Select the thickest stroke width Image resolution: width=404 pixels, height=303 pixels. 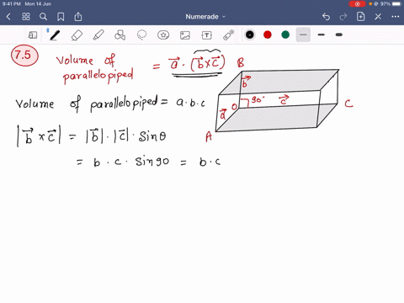pyautogui.click(x=339, y=35)
